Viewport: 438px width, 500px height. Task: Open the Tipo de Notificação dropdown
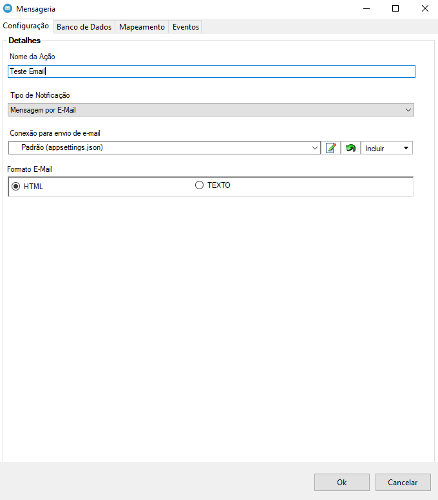(211, 109)
